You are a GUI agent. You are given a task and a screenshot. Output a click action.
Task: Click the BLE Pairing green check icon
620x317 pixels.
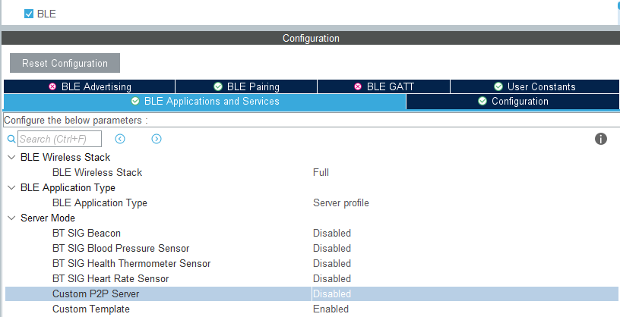click(218, 87)
